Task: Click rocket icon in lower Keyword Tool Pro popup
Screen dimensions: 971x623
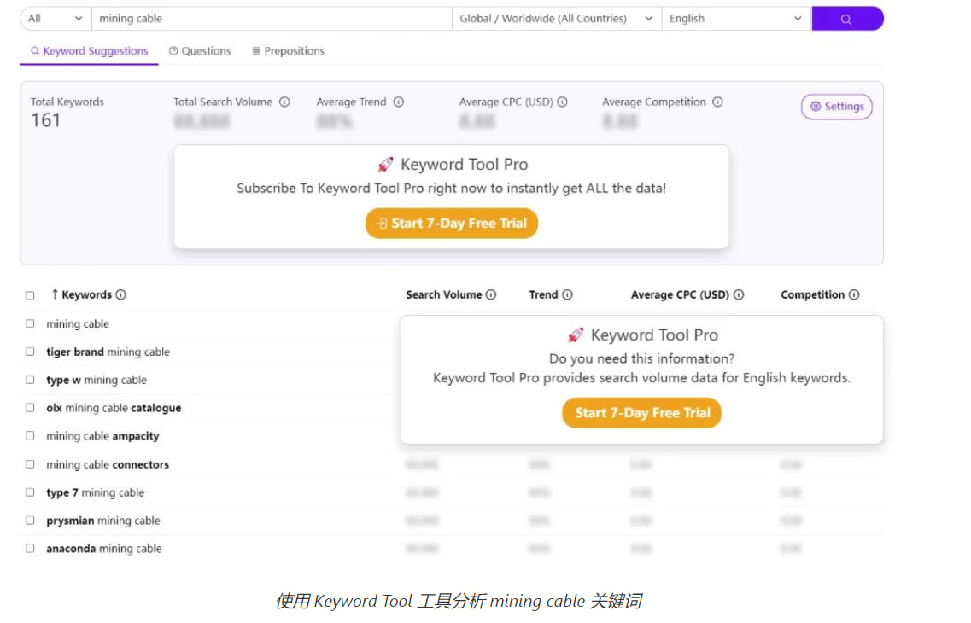Action: pyautogui.click(x=576, y=335)
